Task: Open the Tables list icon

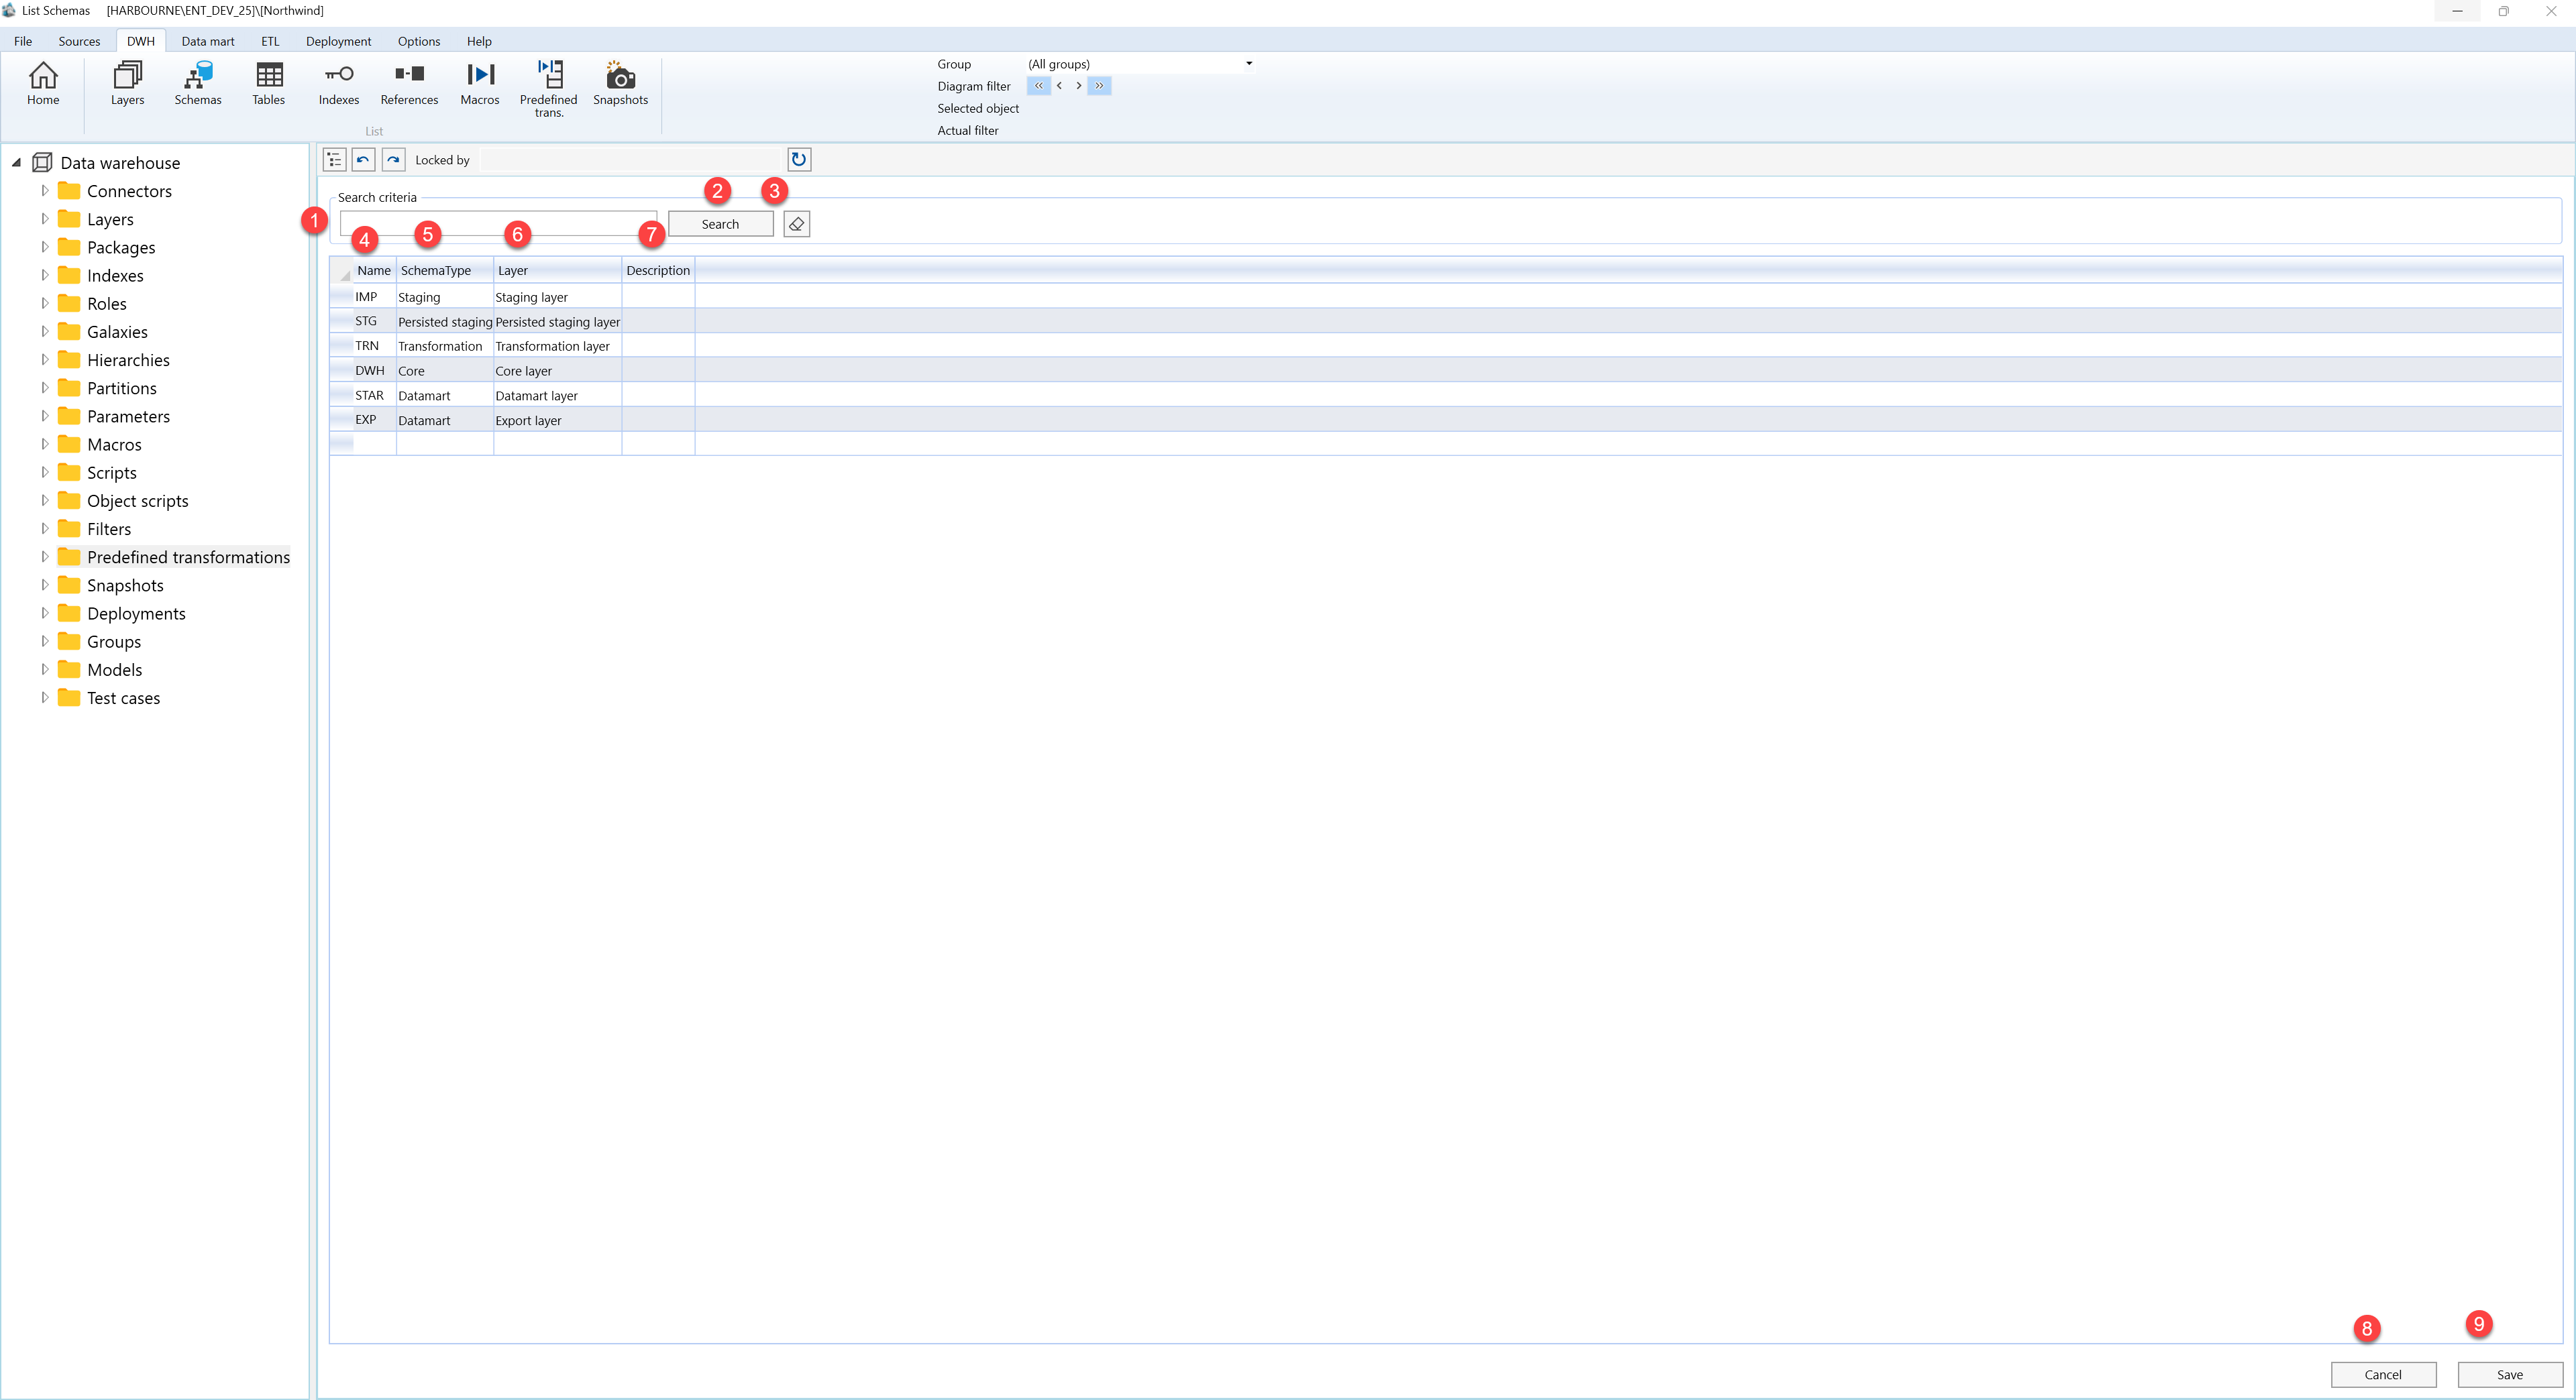Action: (x=268, y=83)
